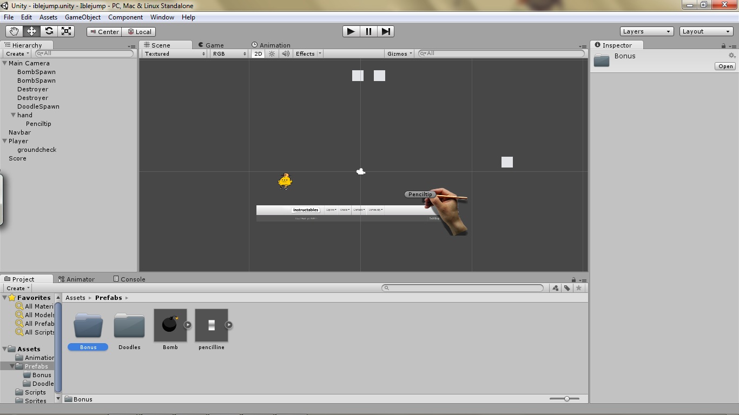Select the Doodles folder thumbnail
The height and width of the screenshot is (415, 739).
[x=129, y=326]
